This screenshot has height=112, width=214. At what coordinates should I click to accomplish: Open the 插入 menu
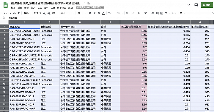coord(33,8)
